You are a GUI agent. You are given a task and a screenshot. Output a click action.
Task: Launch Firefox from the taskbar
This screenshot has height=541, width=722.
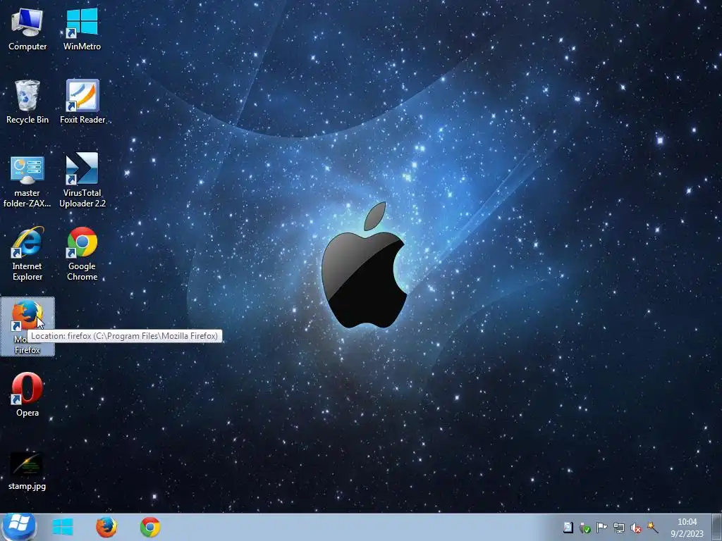106,527
